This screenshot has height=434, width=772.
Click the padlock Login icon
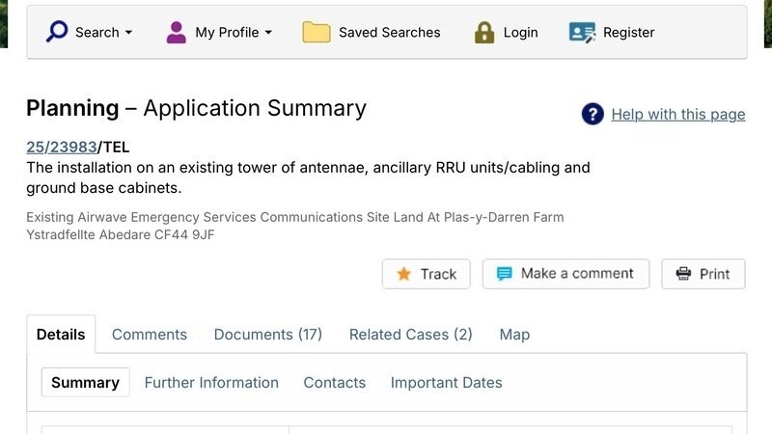click(484, 32)
